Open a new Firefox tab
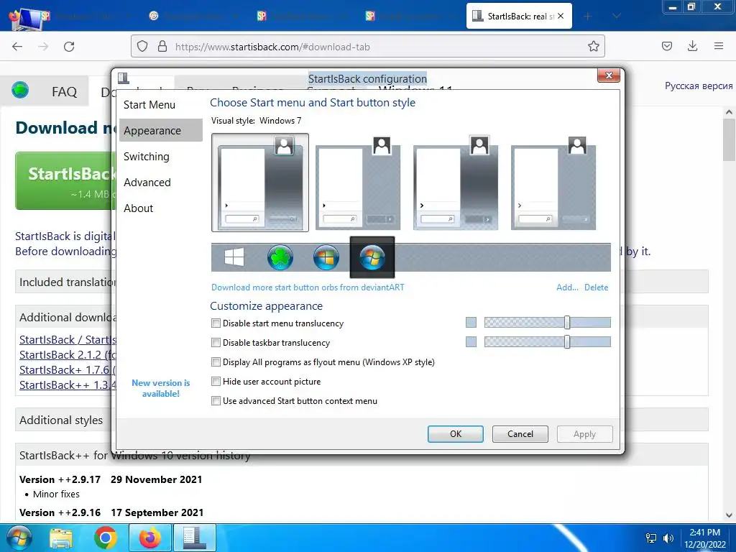 coord(587,16)
